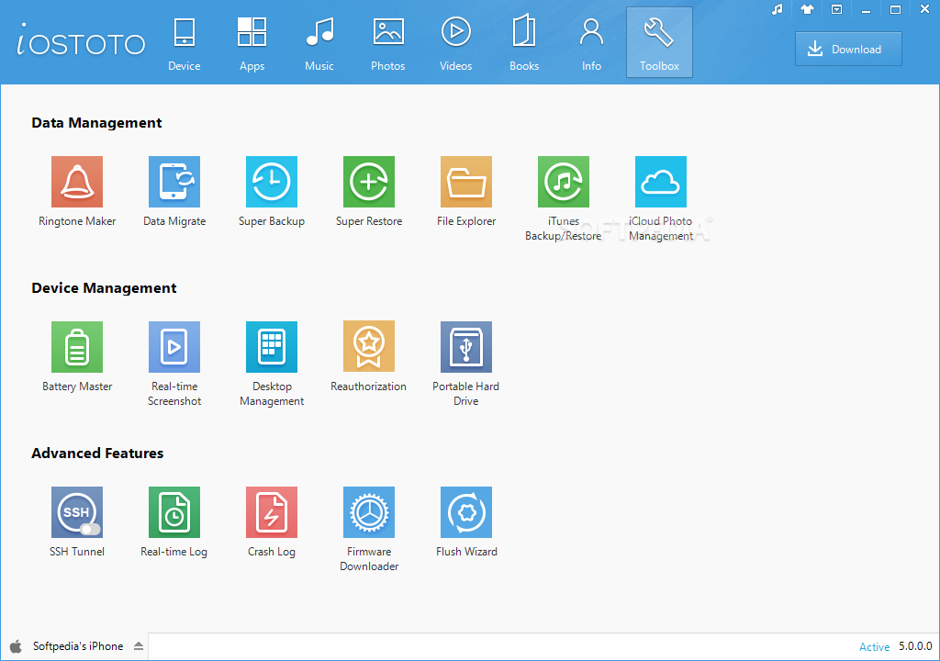Open SSH Tunnel

pyautogui.click(x=77, y=512)
